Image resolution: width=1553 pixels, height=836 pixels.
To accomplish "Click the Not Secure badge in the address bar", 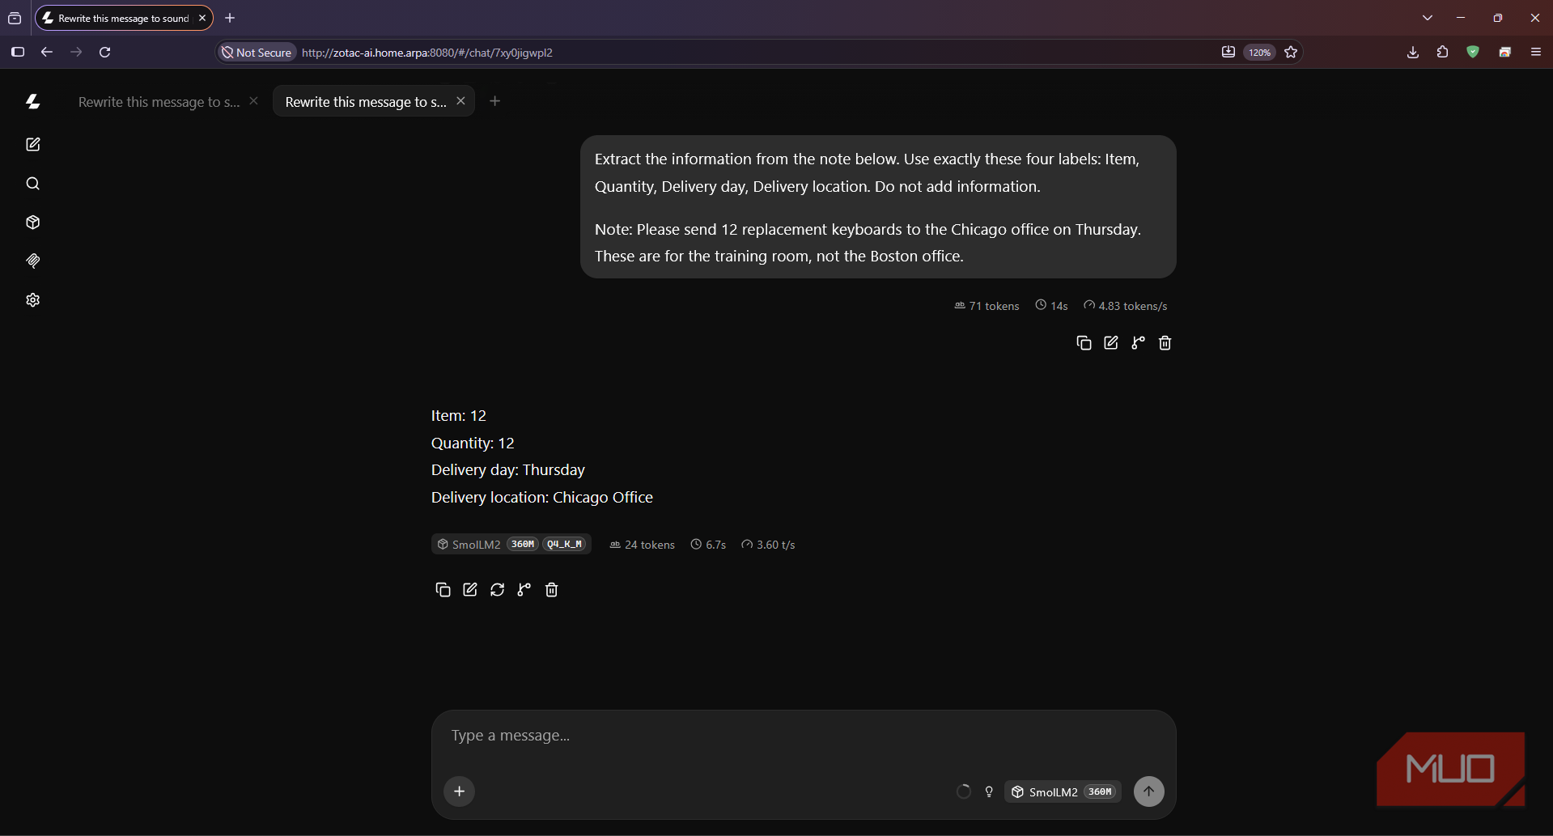I will [257, 53].
